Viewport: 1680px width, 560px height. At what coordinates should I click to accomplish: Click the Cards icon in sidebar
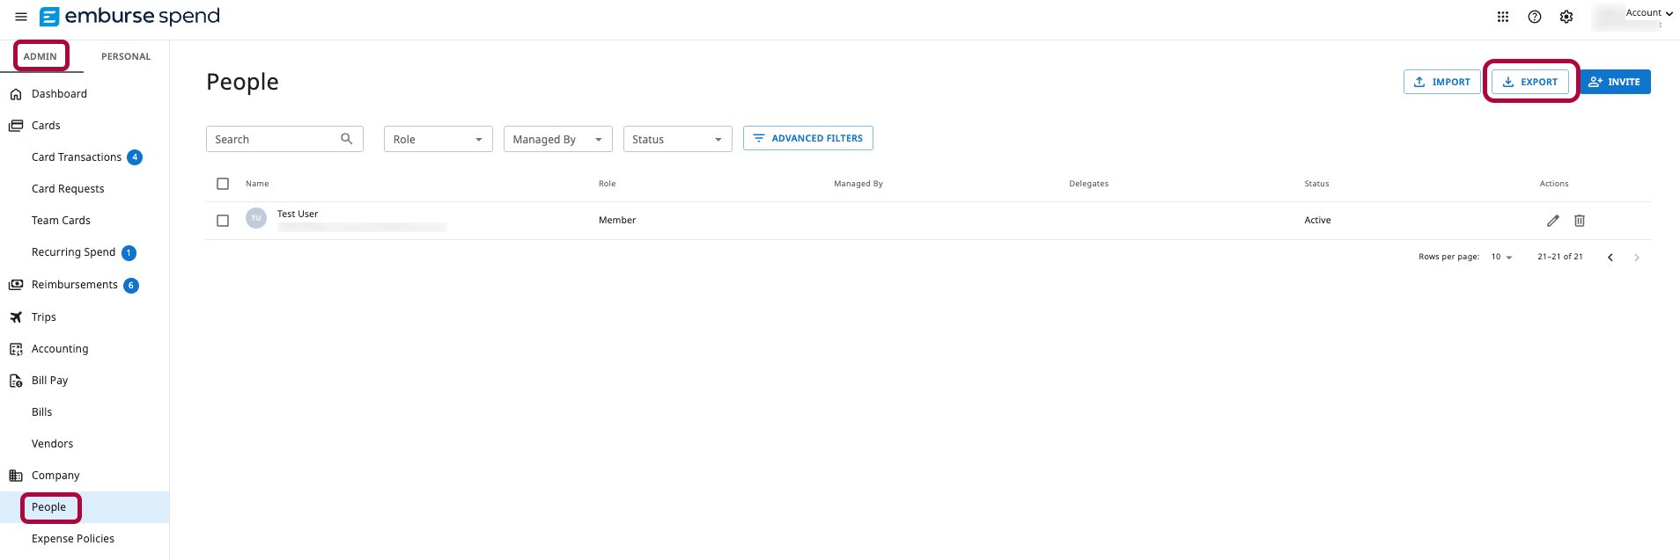point(16,126)
